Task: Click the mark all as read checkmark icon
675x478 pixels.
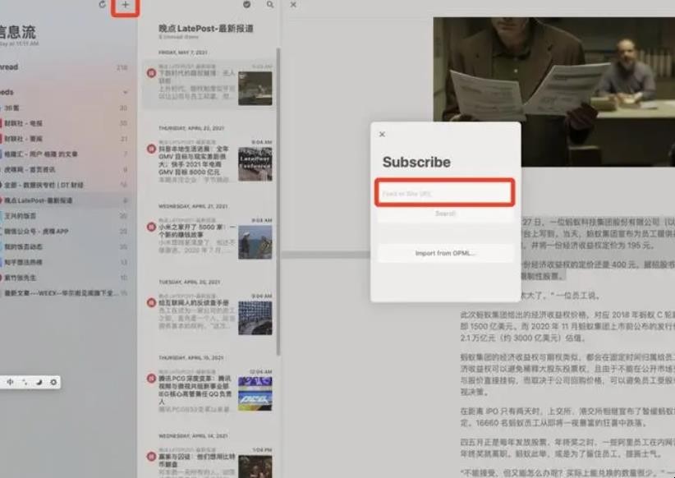Action: point(247,5)
